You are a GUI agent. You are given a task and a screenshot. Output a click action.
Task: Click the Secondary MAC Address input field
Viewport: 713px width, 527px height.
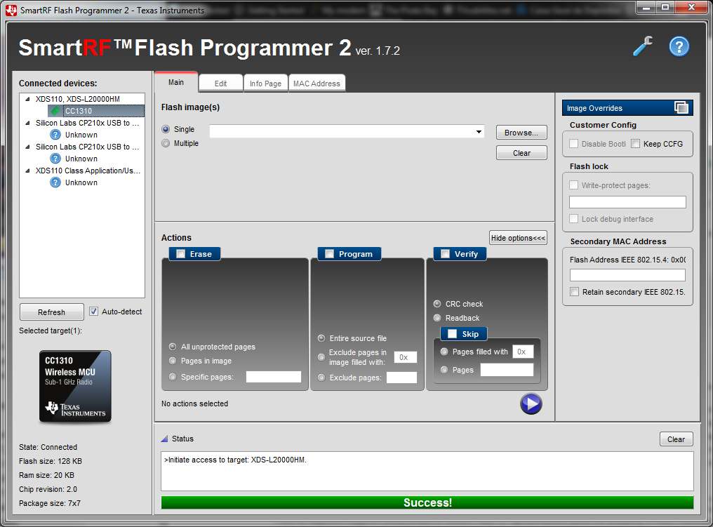point(627,275)
